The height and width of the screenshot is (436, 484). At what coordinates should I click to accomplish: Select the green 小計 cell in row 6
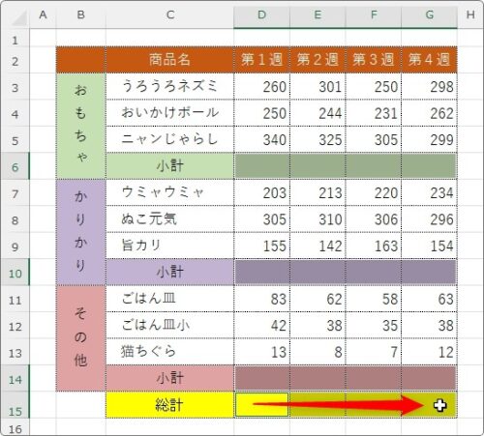click(x=169, y=166)
